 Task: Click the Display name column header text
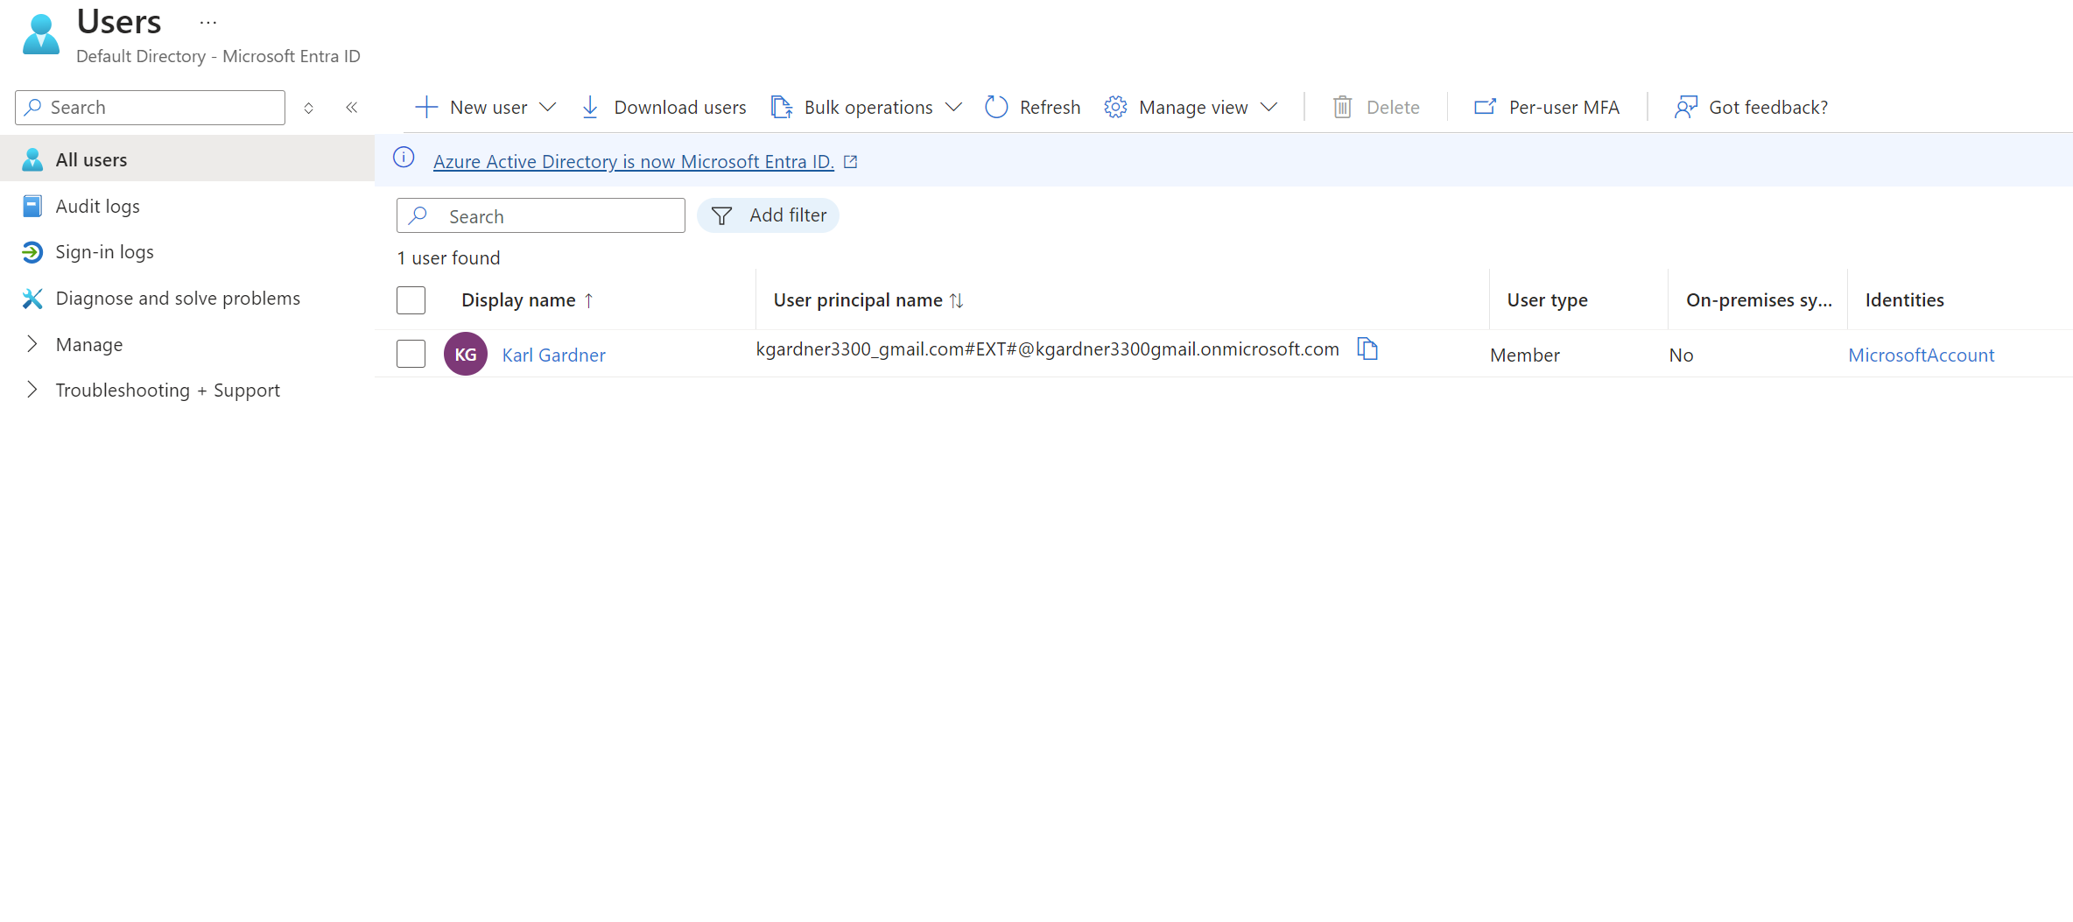pyautogui.click(x=518, y=300)
